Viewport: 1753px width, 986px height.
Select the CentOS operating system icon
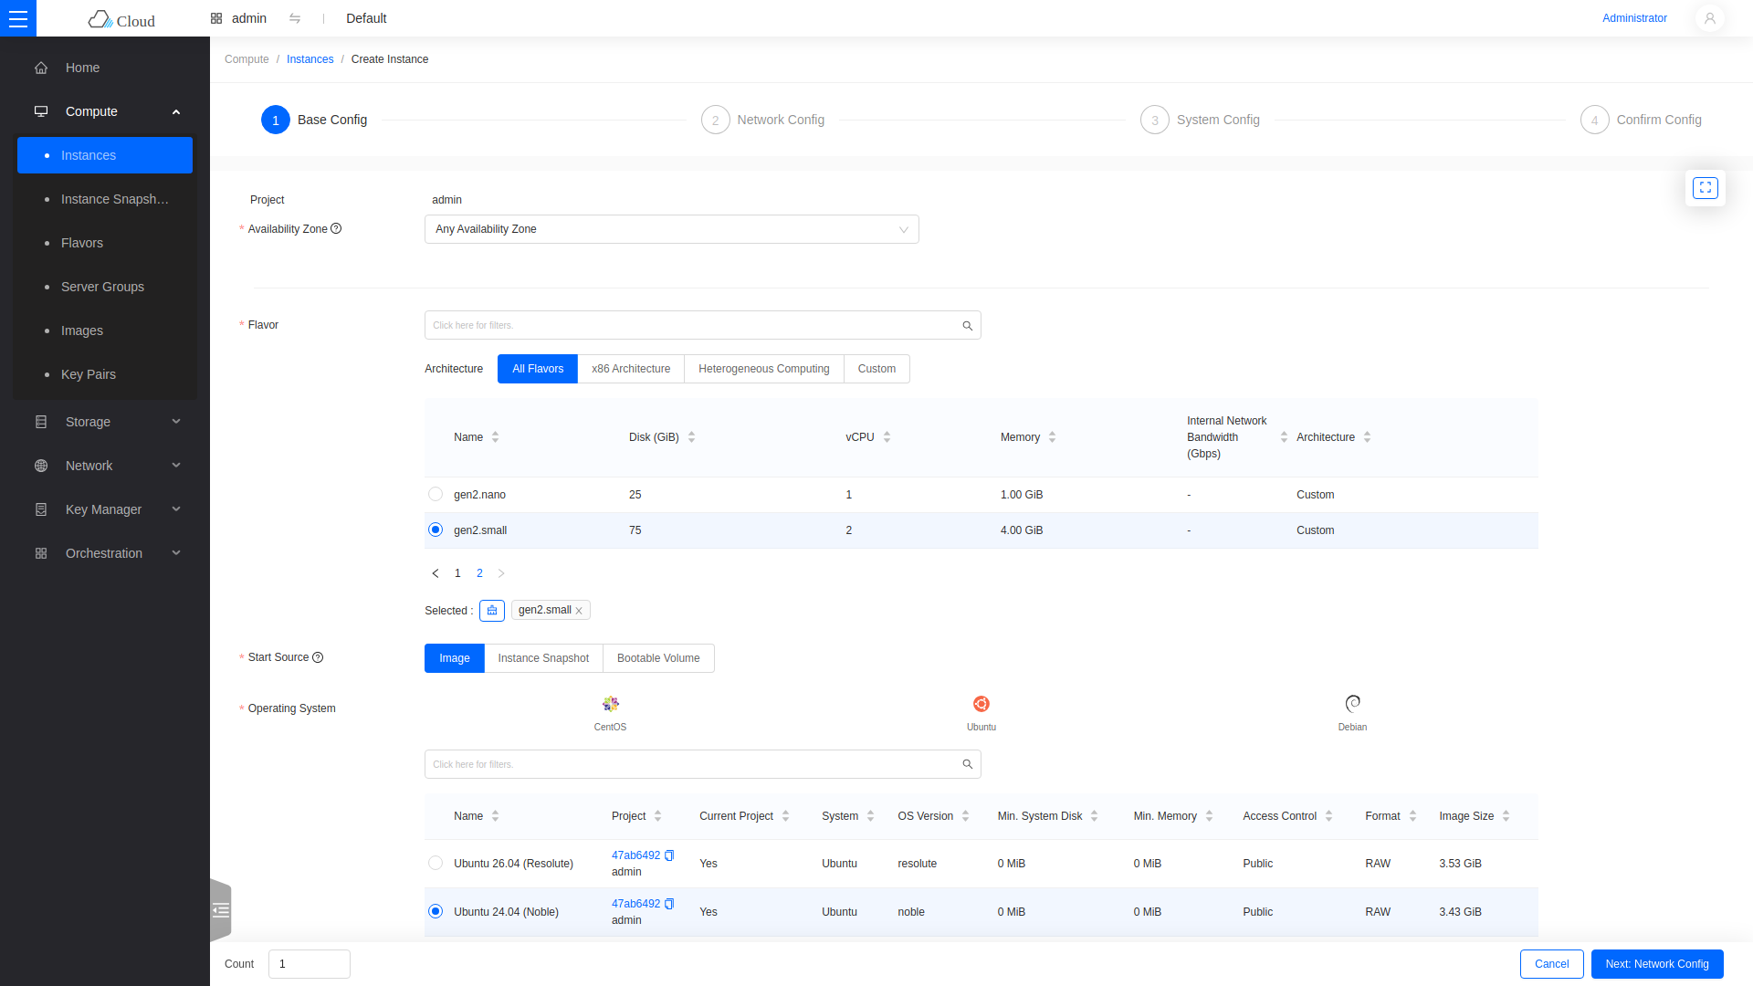pos(610,704)
